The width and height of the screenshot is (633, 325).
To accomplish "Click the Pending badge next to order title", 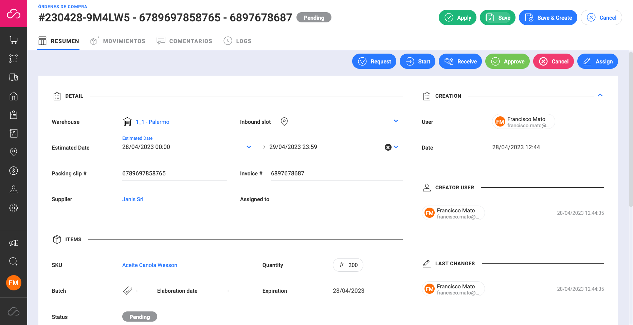I will tap(314, 18).
